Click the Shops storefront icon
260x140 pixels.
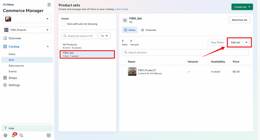[5, 78]
